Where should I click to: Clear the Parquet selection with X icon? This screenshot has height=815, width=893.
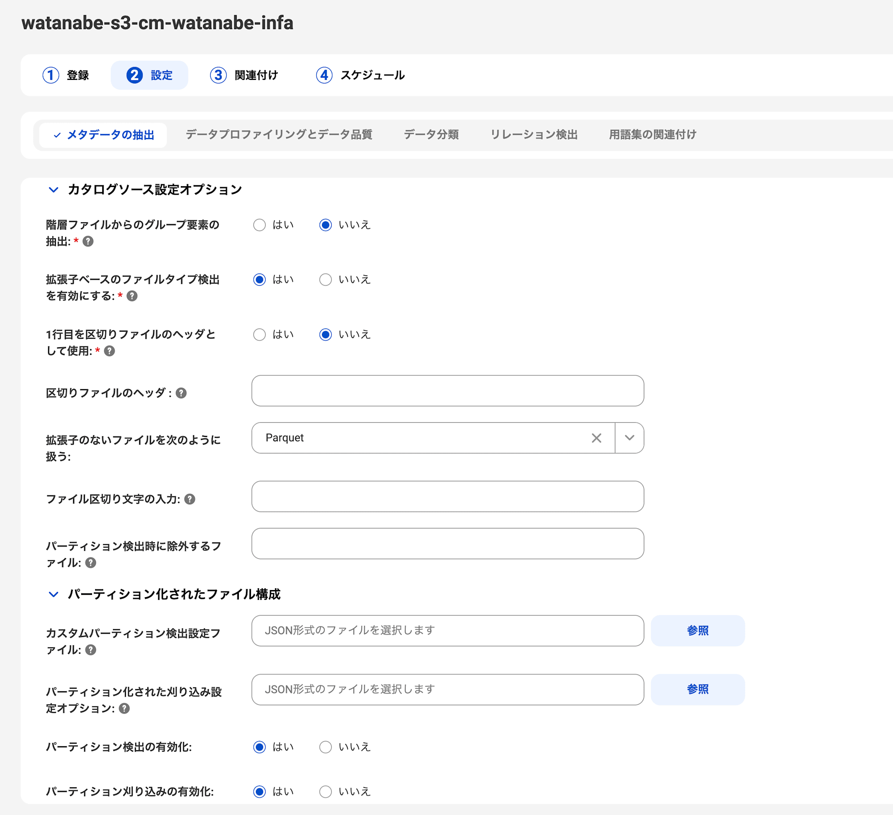597,438
